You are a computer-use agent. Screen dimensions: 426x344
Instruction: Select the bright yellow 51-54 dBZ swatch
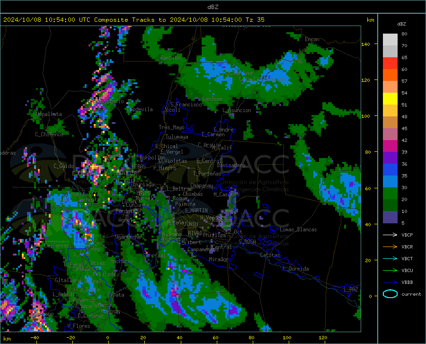390,99
